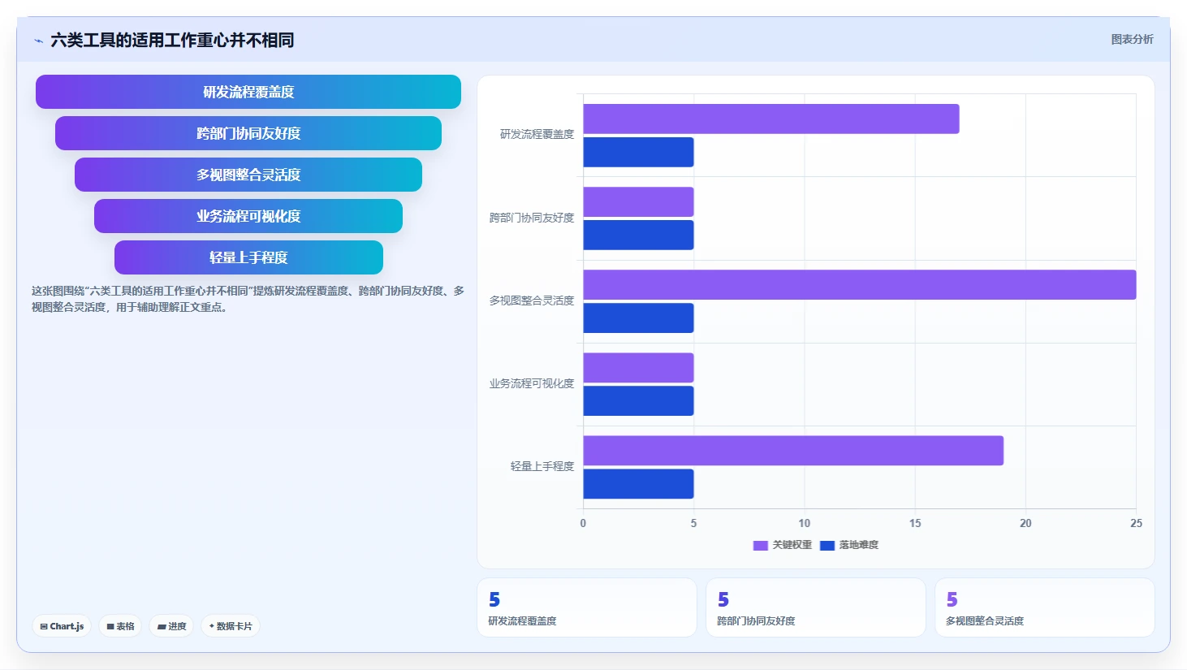Click blue 落地难度 bar for 跨部门协同友好度
The height and width of the screenshot is (670, 1187).
[638, 235]
